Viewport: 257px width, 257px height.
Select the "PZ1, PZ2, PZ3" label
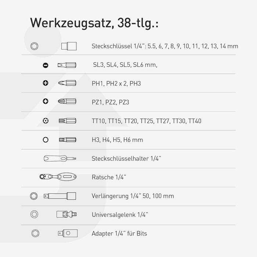[x=110, y=102]
